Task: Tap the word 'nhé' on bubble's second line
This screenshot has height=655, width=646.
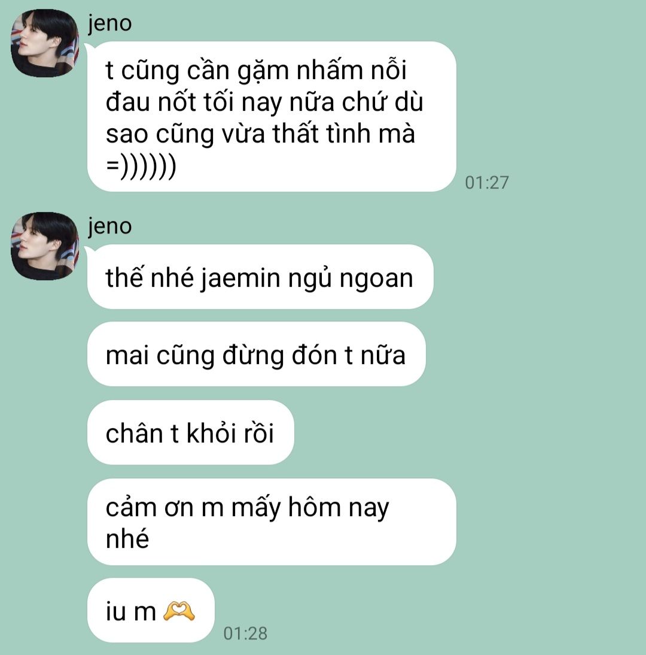Action: pos(127,538)
